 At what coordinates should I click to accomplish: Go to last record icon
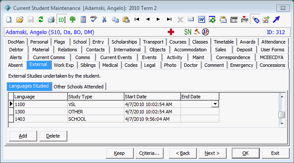[169, 19]
